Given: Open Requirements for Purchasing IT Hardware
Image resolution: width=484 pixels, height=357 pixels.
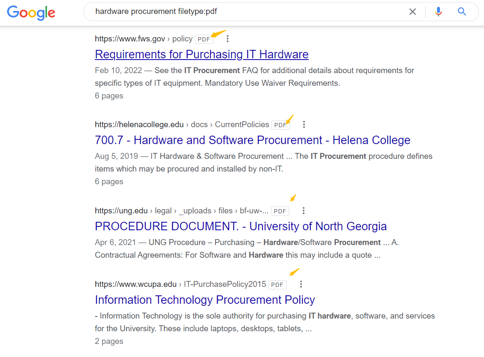Looking at the screenshot, I should (x=202, y=54).
